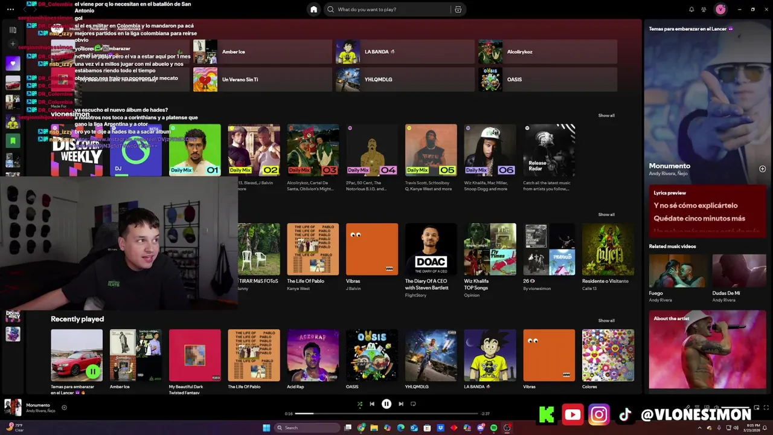
Task: Toggle shuffle in the player bar
Action: point(360,404)
